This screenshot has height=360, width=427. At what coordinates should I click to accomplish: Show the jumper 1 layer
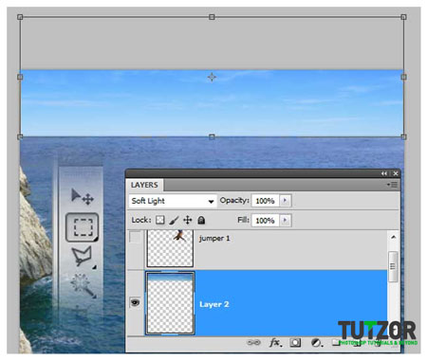[x=135, y=237]
